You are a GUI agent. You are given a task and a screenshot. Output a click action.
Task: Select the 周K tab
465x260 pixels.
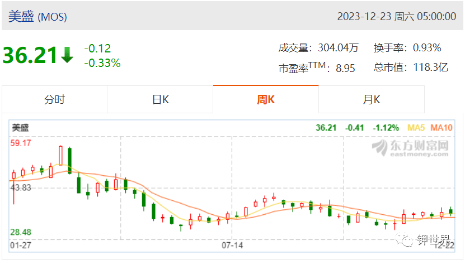click(266, 99)
